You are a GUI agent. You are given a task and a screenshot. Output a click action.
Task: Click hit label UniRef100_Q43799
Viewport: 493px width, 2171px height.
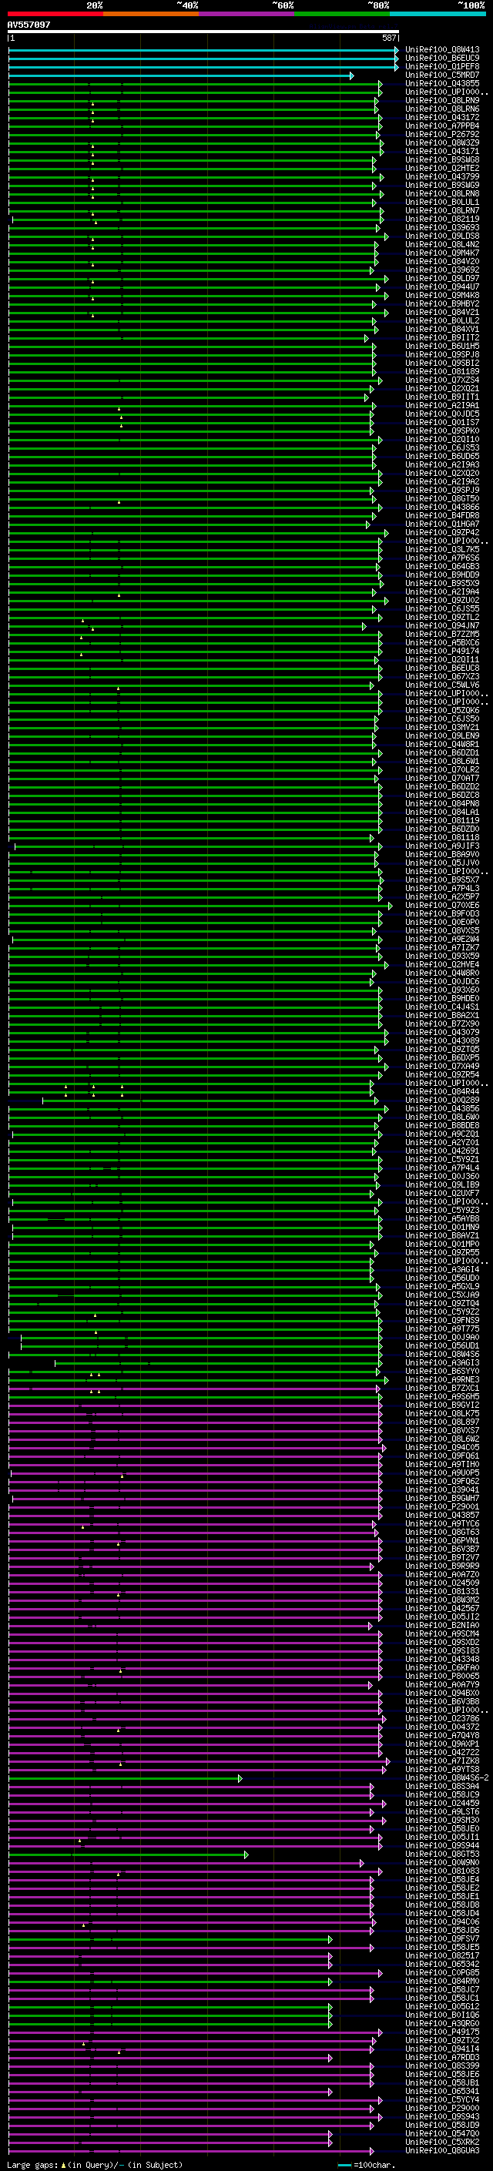point(442,176)
